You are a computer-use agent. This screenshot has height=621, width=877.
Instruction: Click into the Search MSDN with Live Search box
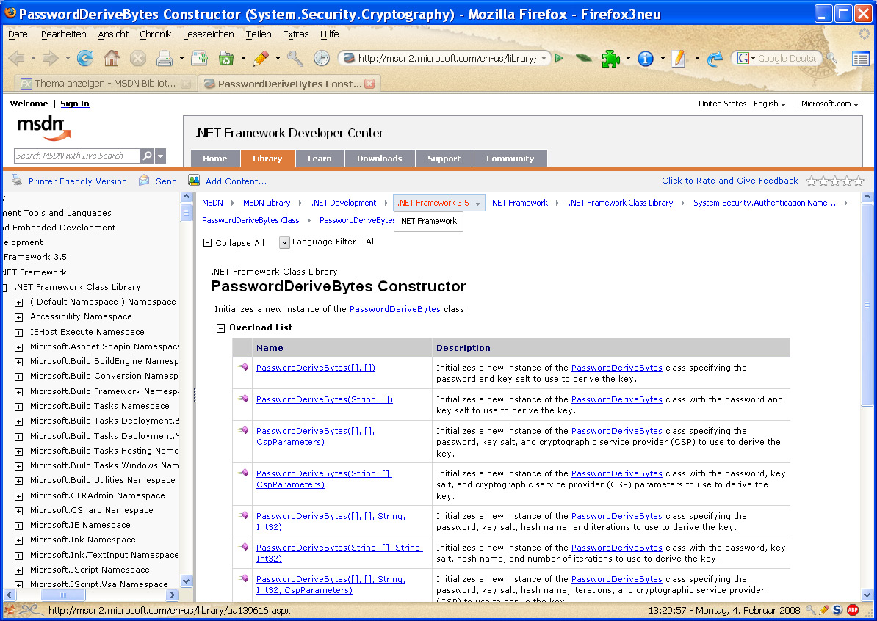pos(76,156)
